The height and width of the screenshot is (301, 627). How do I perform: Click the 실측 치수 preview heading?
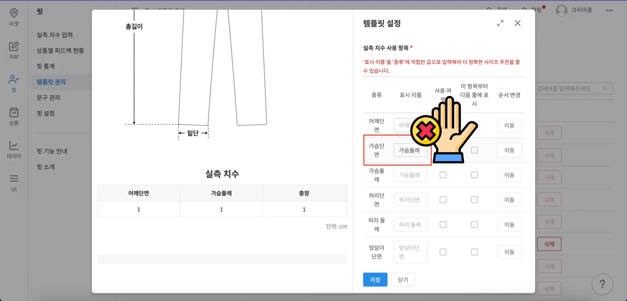(x=222, y=174)
